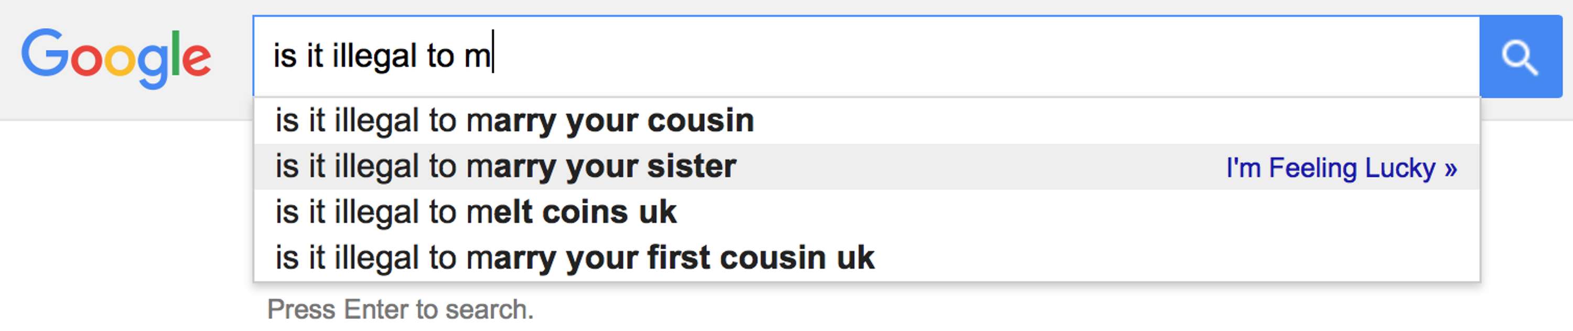Choose the highlighted "marry your sister" suggestion

867,167
